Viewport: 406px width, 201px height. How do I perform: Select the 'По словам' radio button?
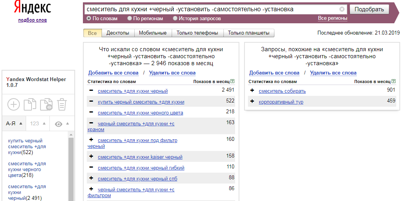coord(89,18)
